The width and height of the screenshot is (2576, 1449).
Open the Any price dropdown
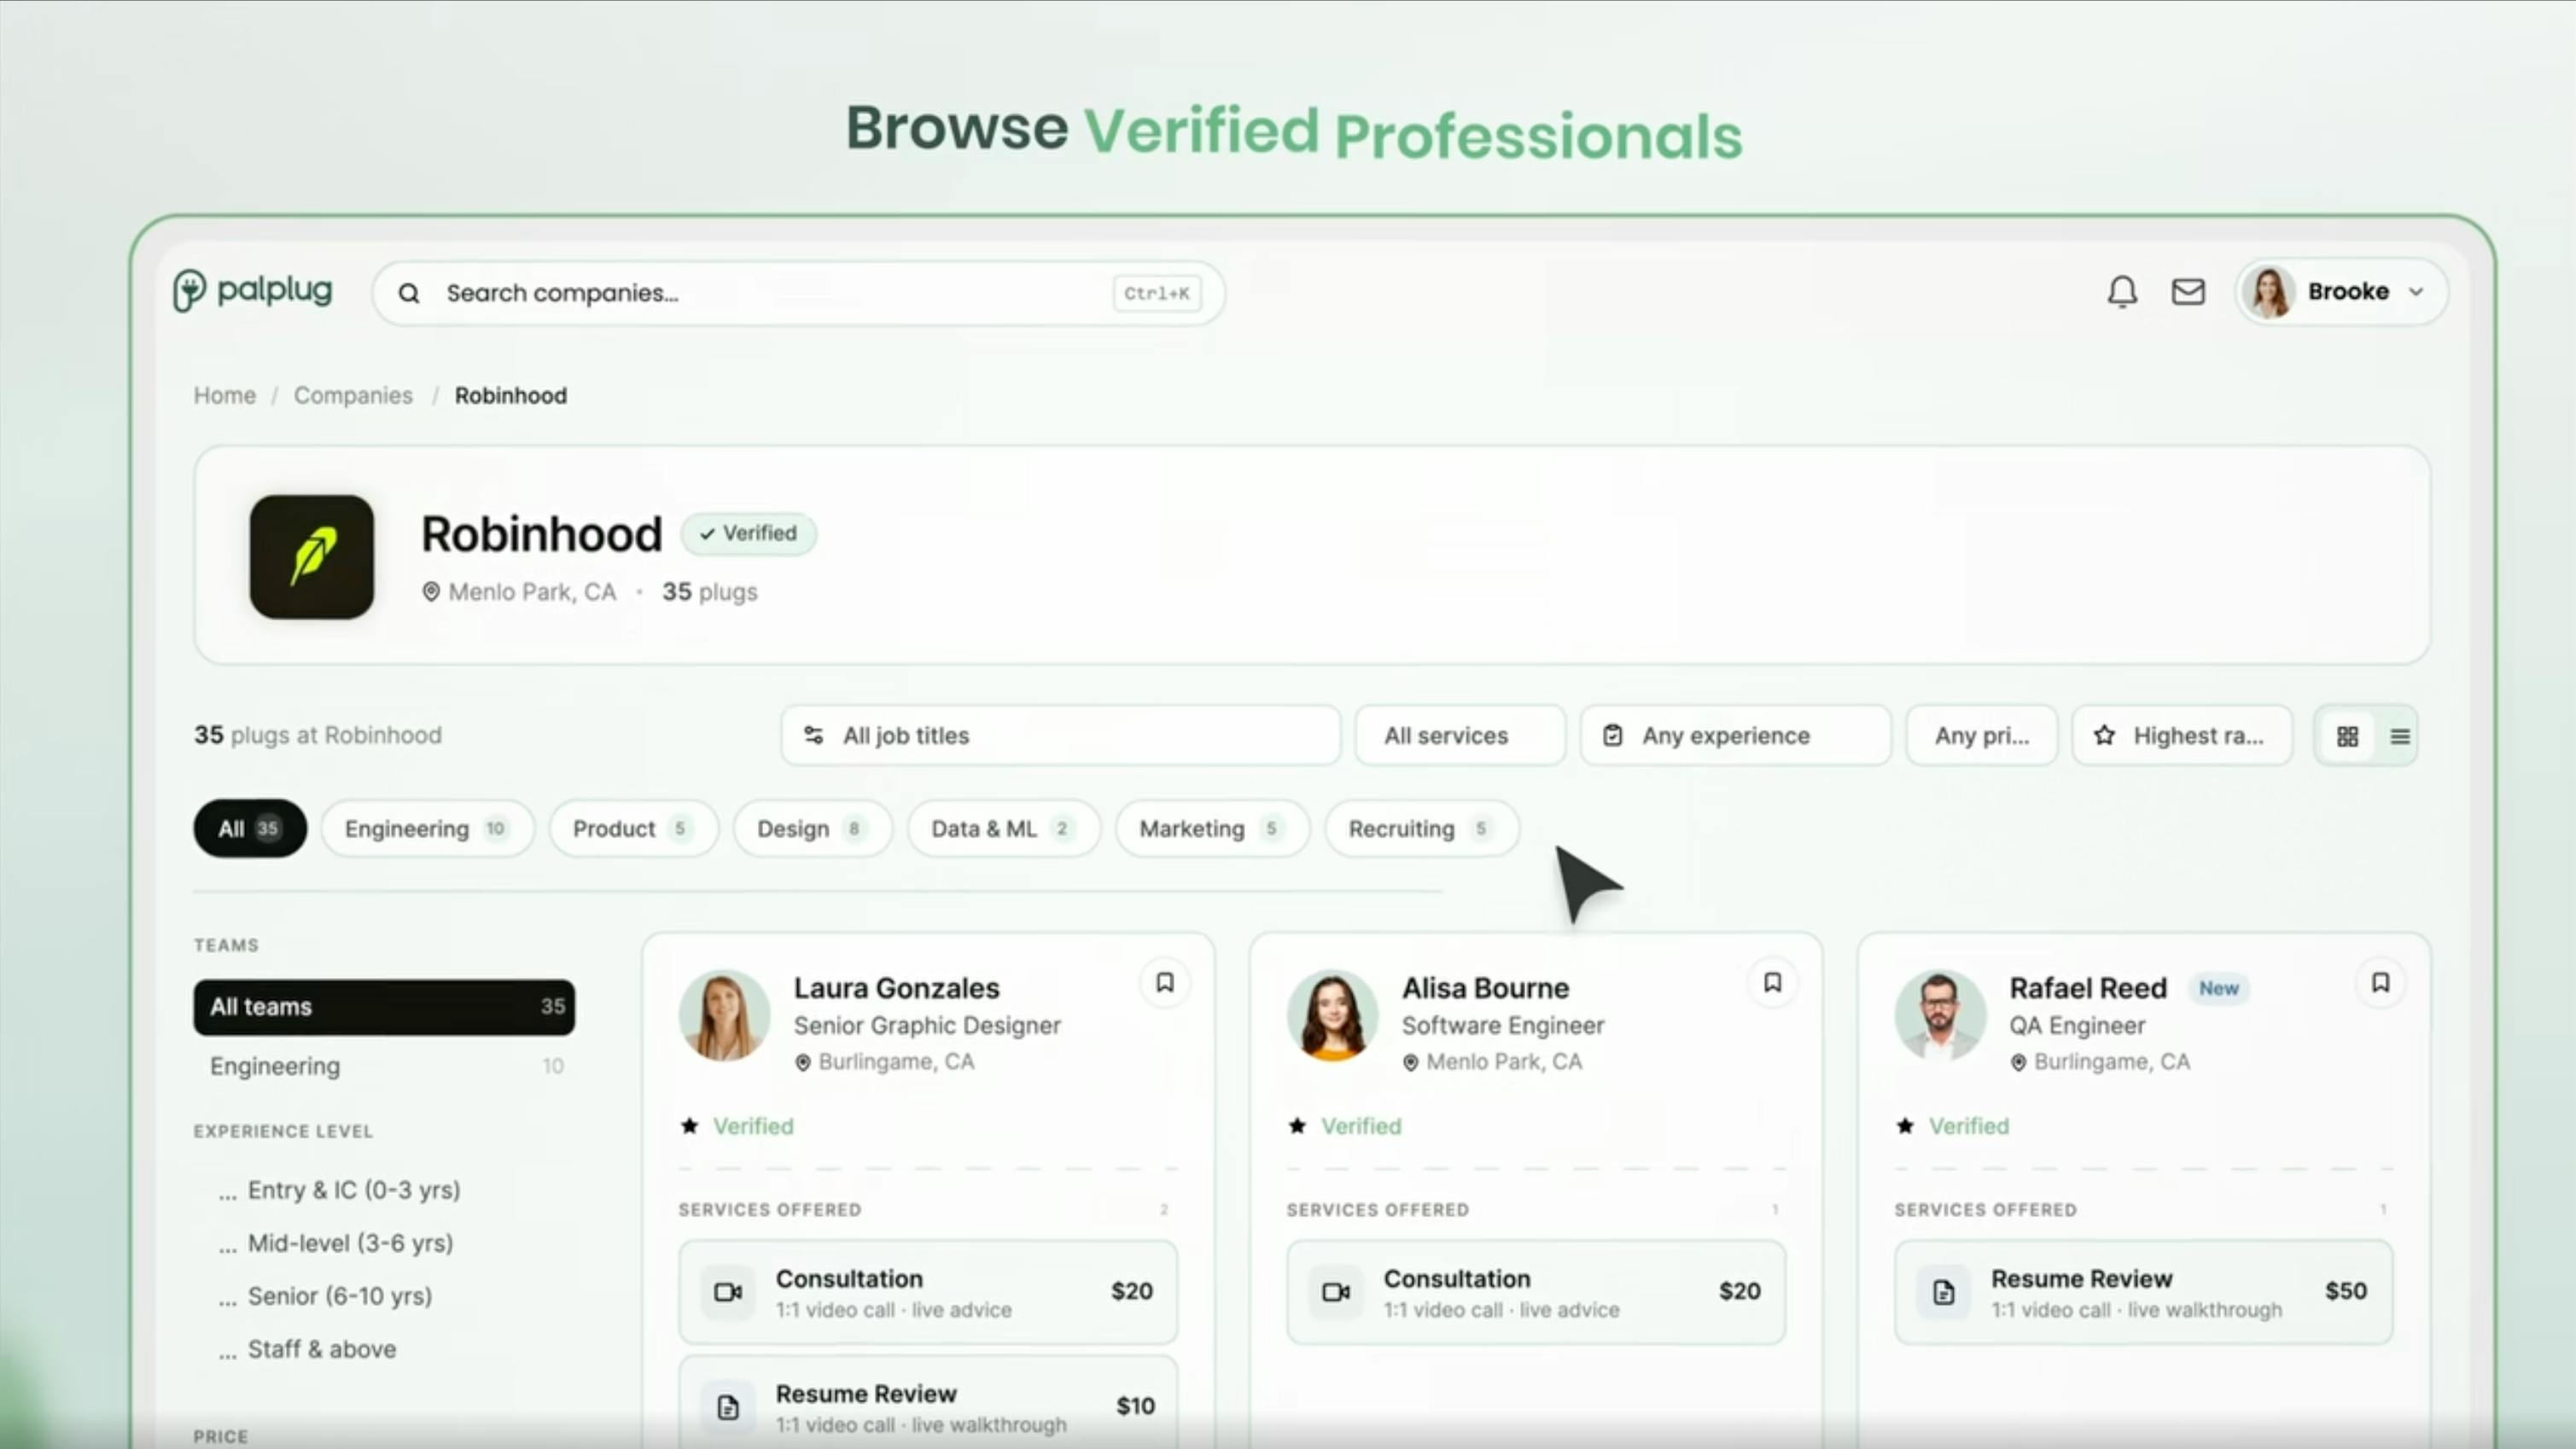coord(1982,736)
